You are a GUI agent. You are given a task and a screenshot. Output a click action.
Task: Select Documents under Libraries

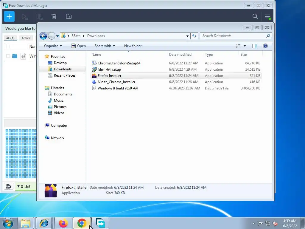tap(63, 94)
